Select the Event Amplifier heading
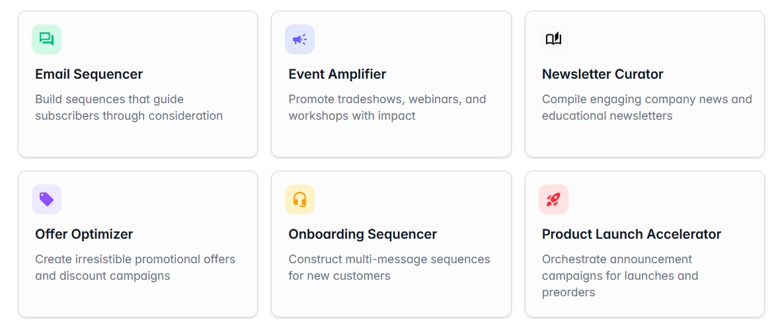This screenshot has height=324, width=778. [x=337, y=74]
